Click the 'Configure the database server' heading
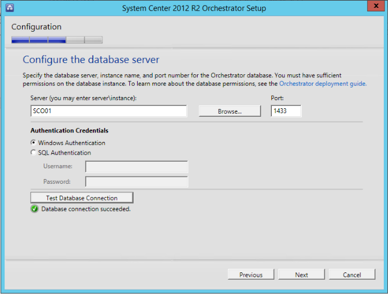This screenshot has width=388, height=294. pos(90,60)
